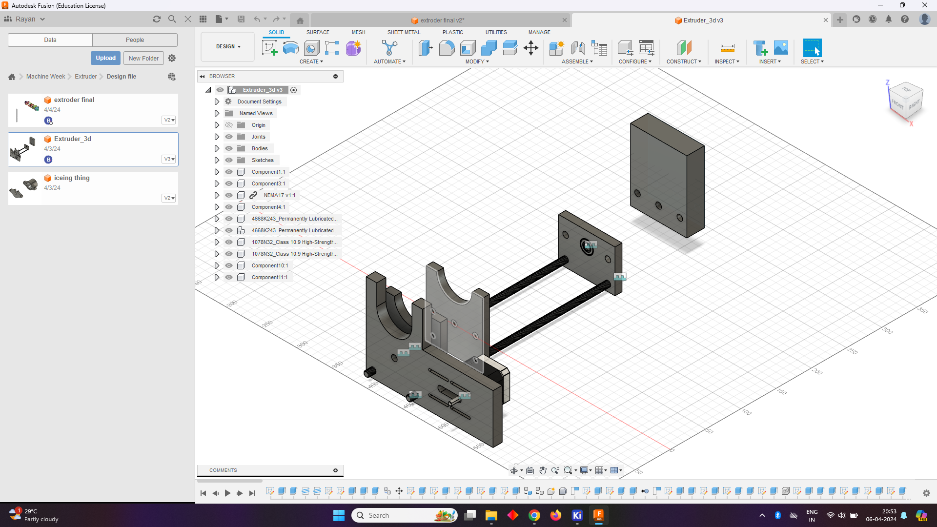937x527 pixels.
Task: Hide the Bodies folder visibility eye
Action: point(229,148)
